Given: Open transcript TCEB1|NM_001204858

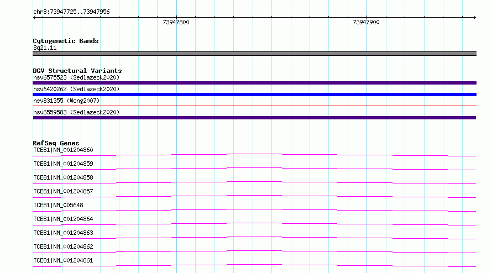Looking at the screenshot, I should (63, 177).
